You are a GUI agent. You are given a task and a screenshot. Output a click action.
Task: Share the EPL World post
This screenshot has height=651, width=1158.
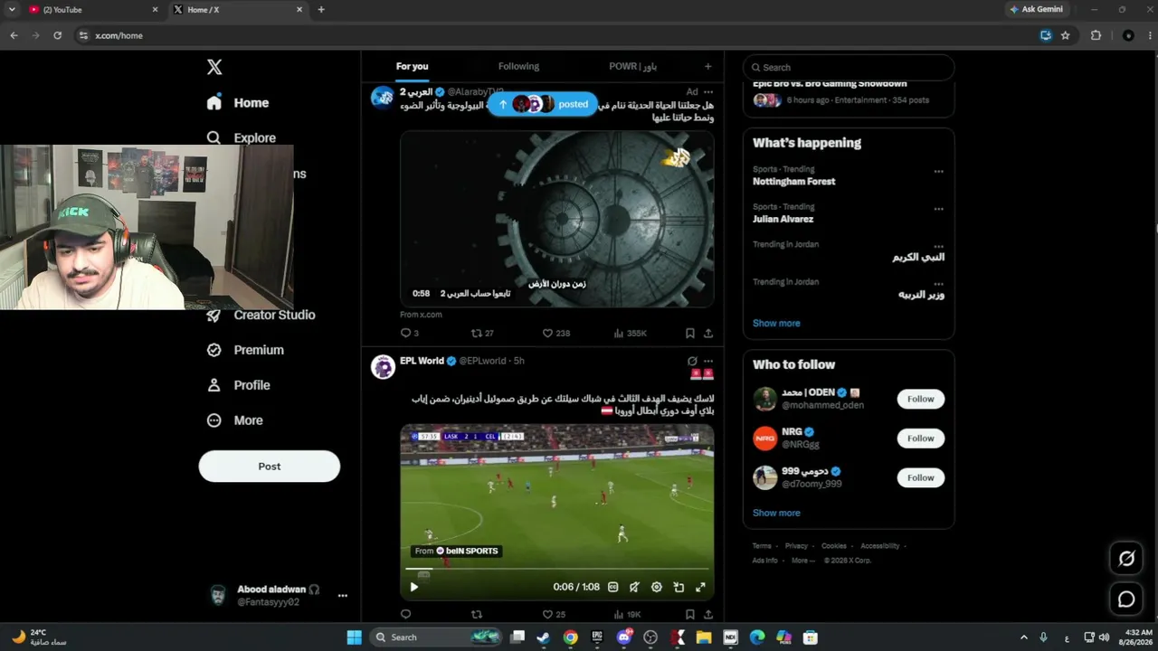click(707, 614)
